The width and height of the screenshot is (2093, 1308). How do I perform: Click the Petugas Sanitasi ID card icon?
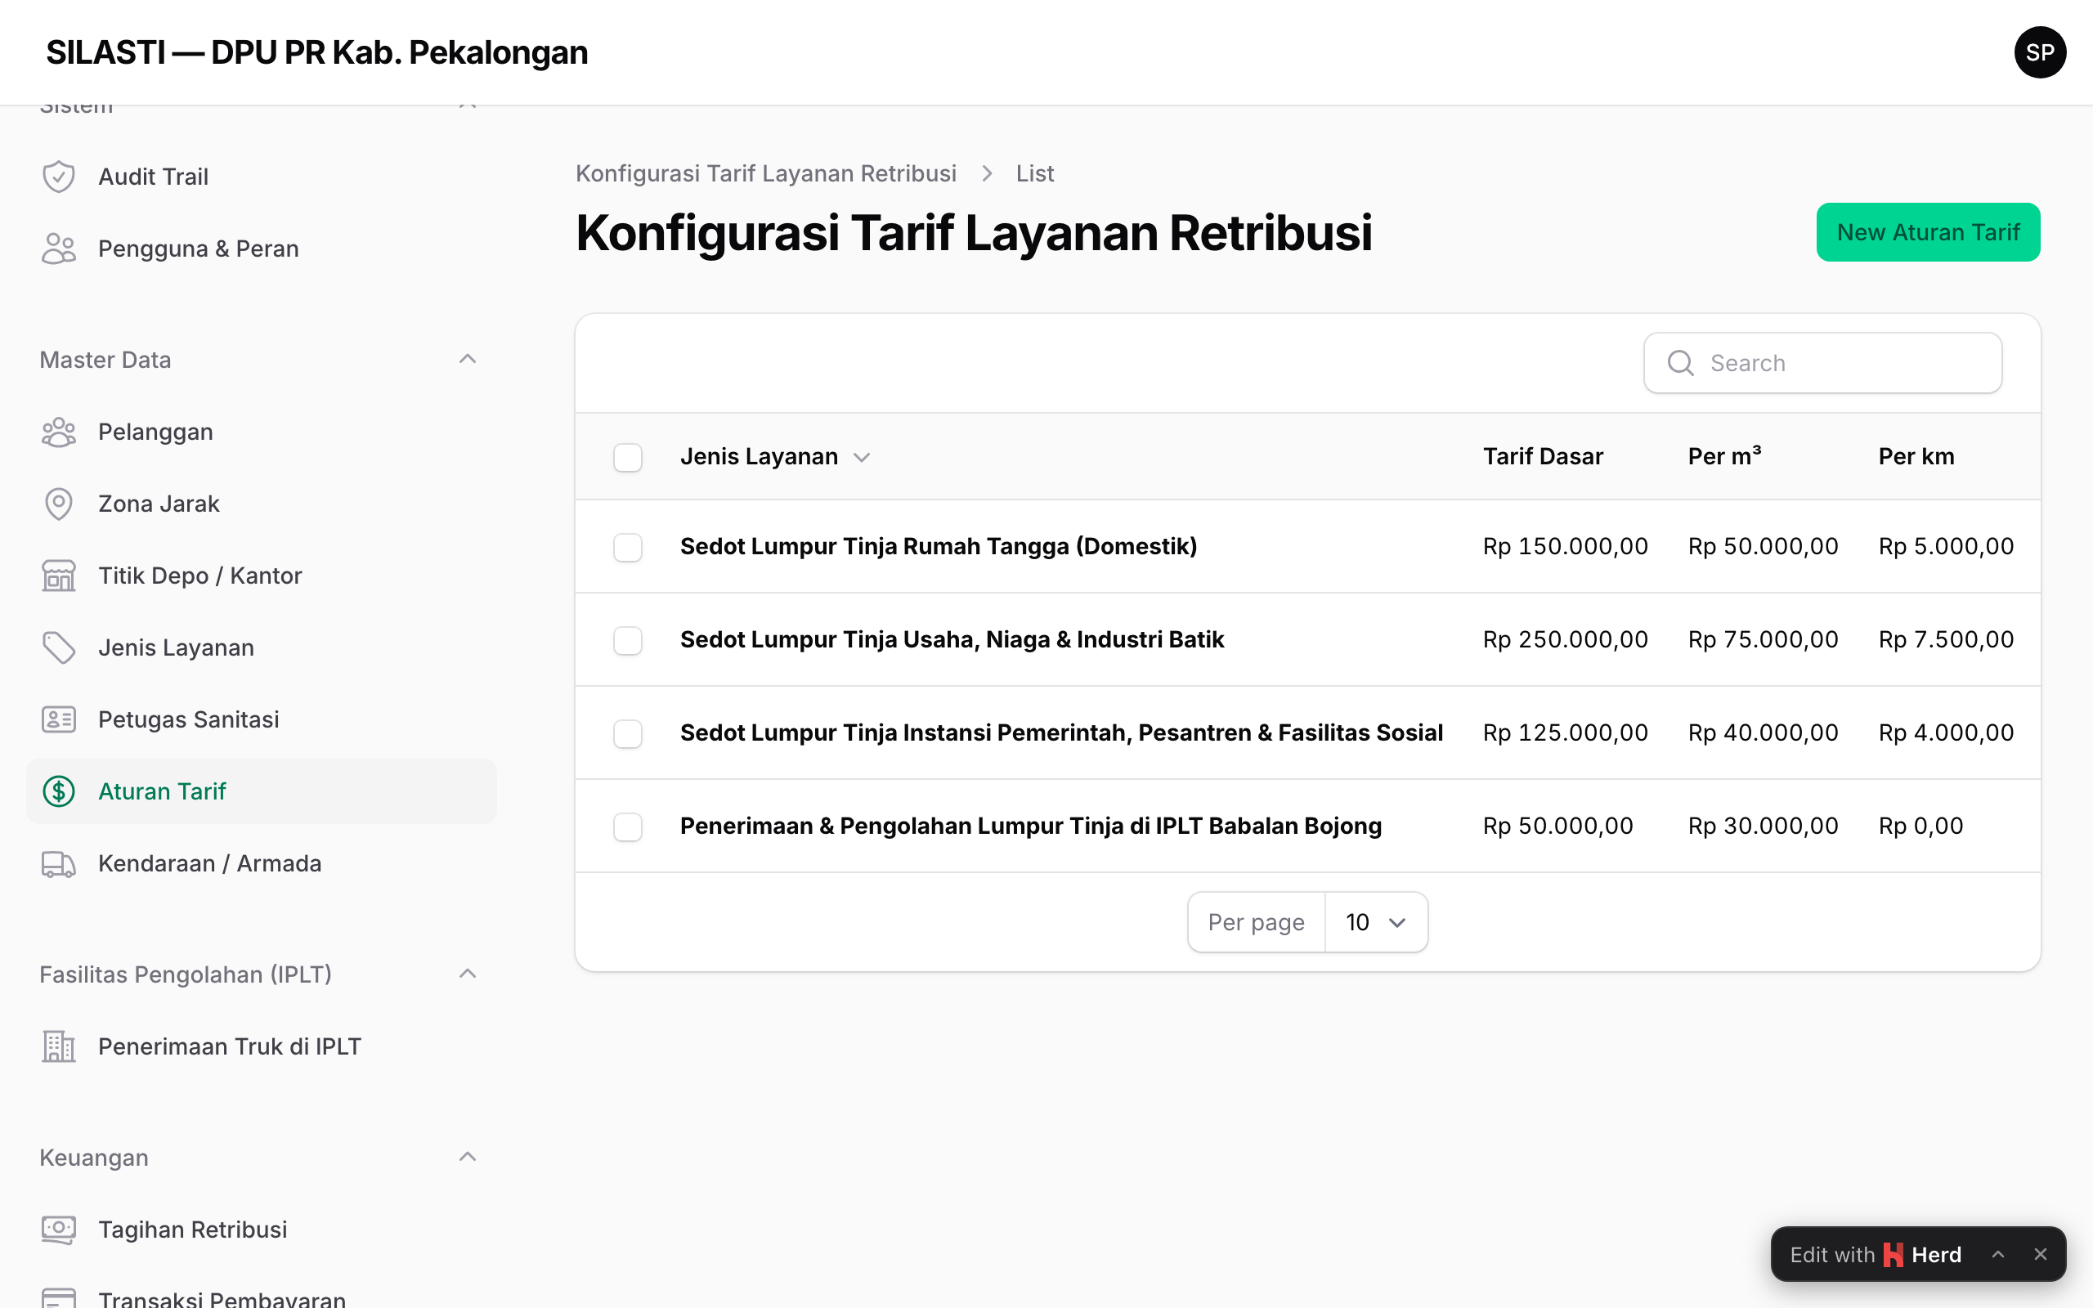point(59,719)
